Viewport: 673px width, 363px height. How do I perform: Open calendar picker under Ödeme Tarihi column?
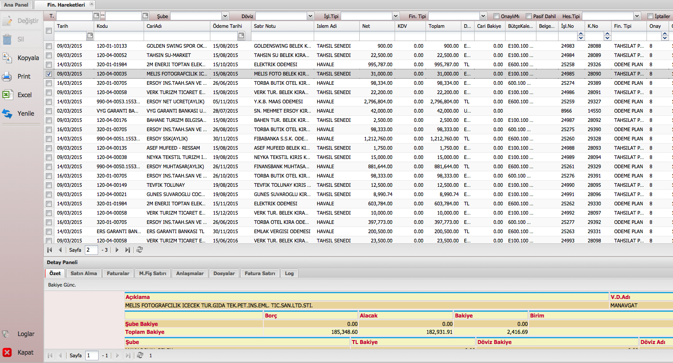pos(241,35)
